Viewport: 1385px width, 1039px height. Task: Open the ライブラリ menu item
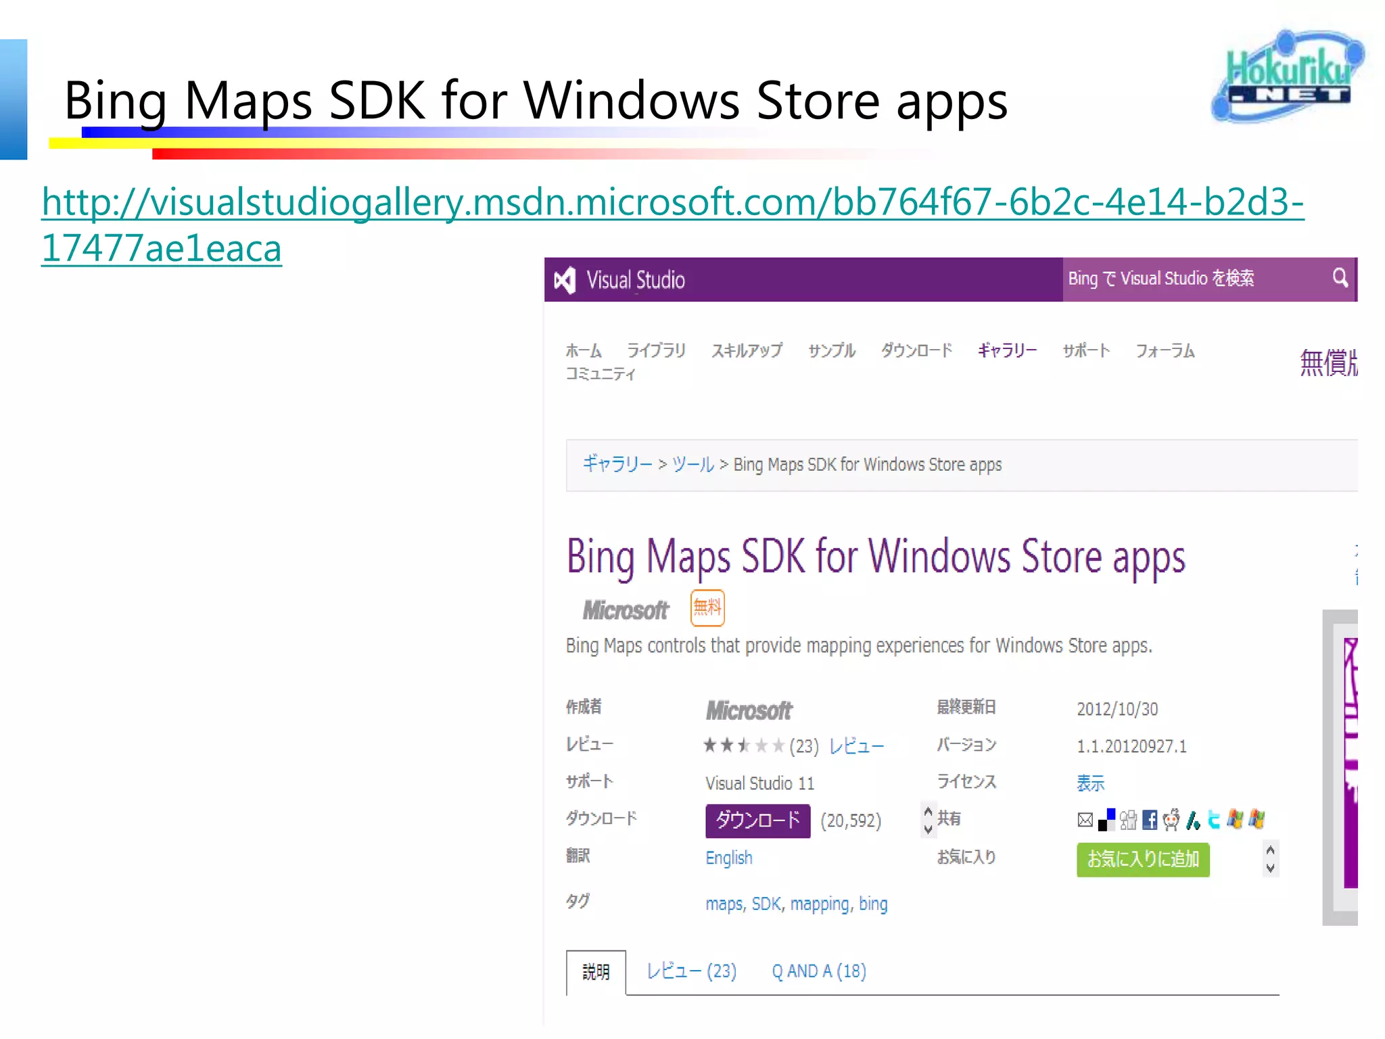pyautogui.click(x=656, y=350)
